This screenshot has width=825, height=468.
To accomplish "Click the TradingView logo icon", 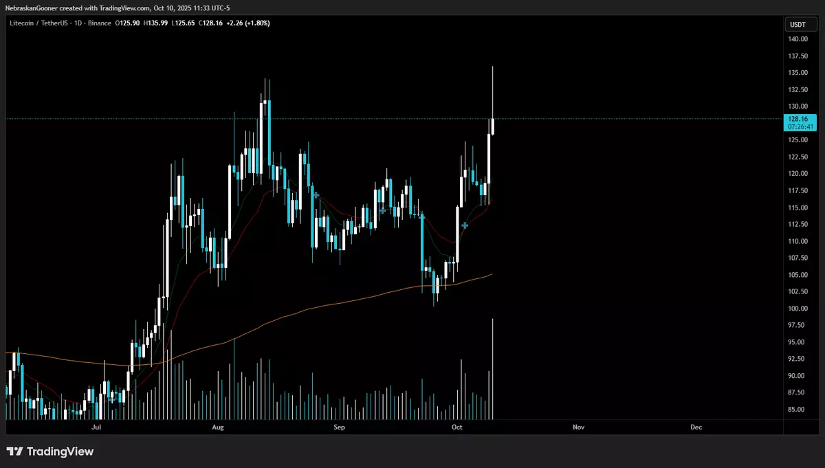I will 15,452.
